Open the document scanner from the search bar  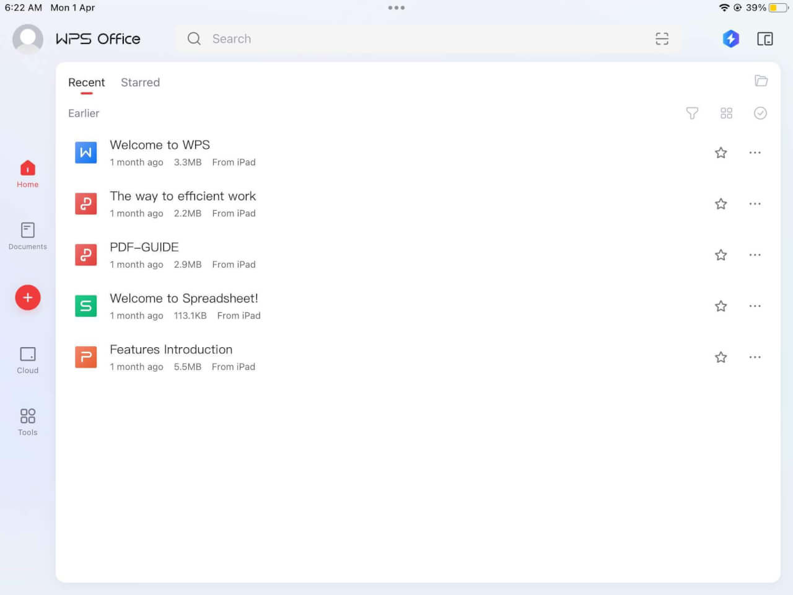(662, 38)
